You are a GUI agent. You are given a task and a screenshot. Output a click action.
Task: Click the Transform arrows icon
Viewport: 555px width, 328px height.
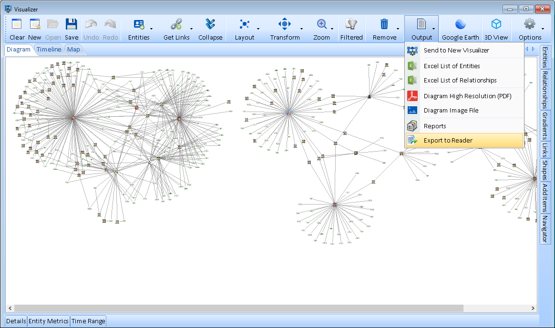[x=285, y=24]
